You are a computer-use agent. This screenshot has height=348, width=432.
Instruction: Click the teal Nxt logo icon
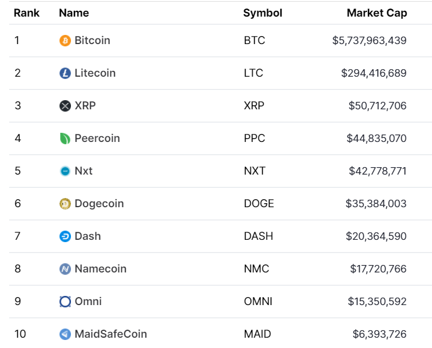(65, 171)
